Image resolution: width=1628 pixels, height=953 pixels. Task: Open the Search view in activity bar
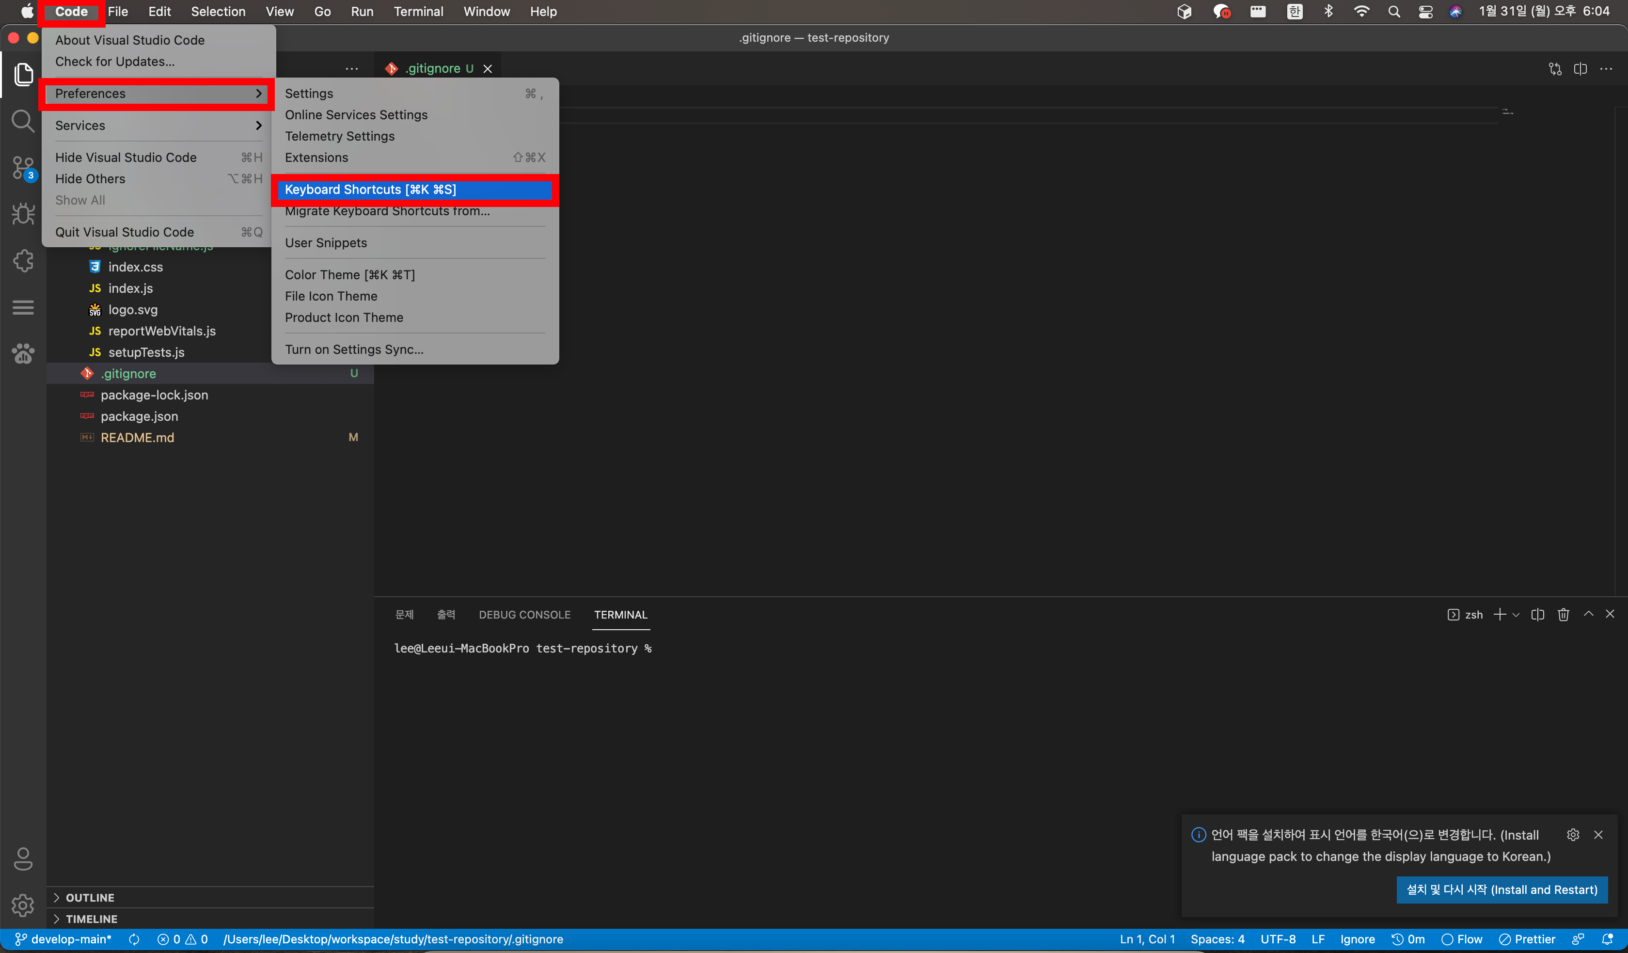[23, 121]
